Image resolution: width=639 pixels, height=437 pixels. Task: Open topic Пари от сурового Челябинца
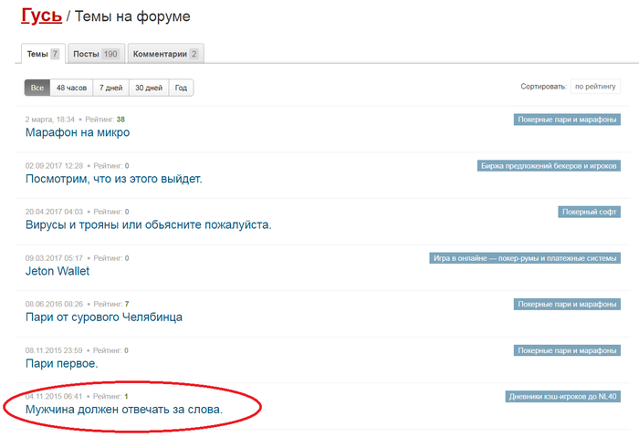point(104,317)
